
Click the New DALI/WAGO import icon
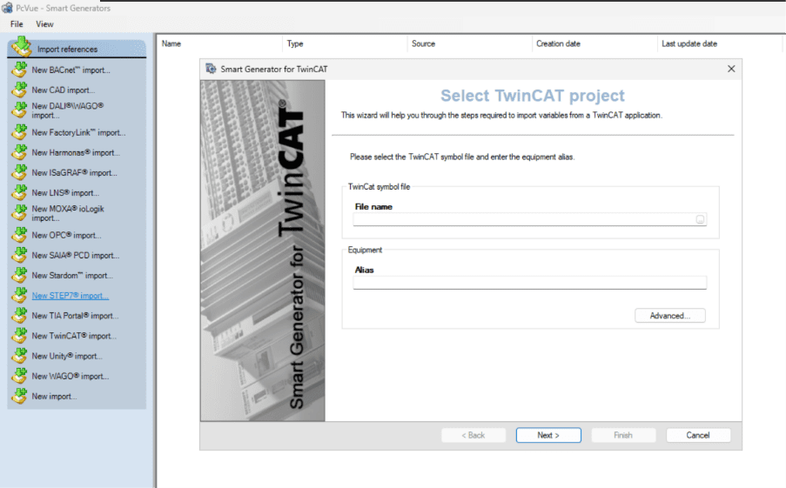pyautogui.click(x=19, y=110)
